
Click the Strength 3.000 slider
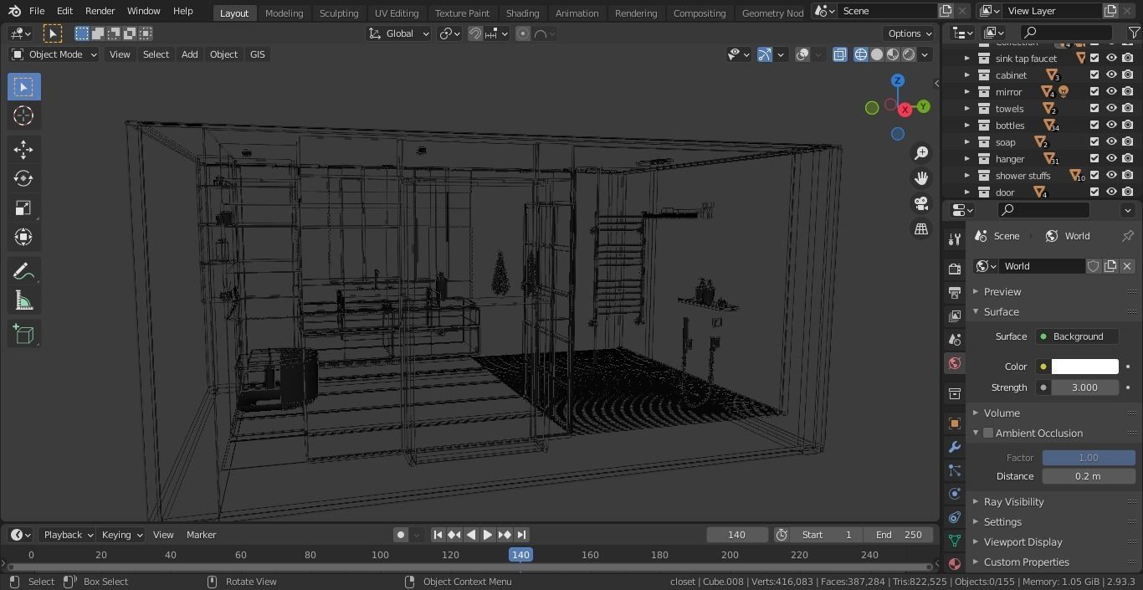pyautogui.click(x=1084, y=387)
